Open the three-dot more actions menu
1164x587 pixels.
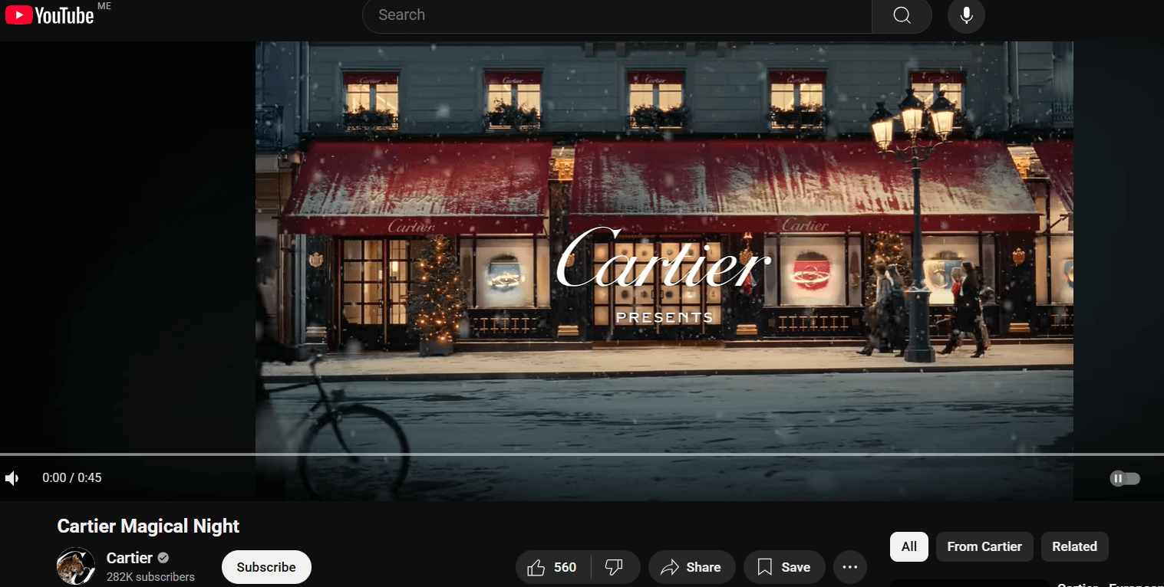pyautogui.click(x=849, y=567)
